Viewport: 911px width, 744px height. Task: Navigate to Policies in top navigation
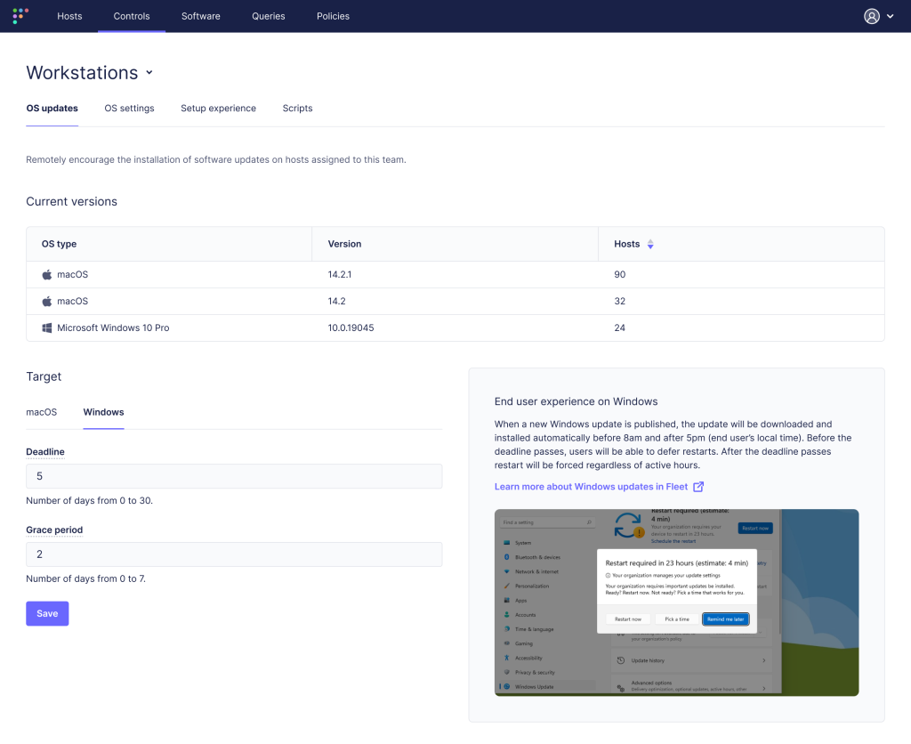333,16
